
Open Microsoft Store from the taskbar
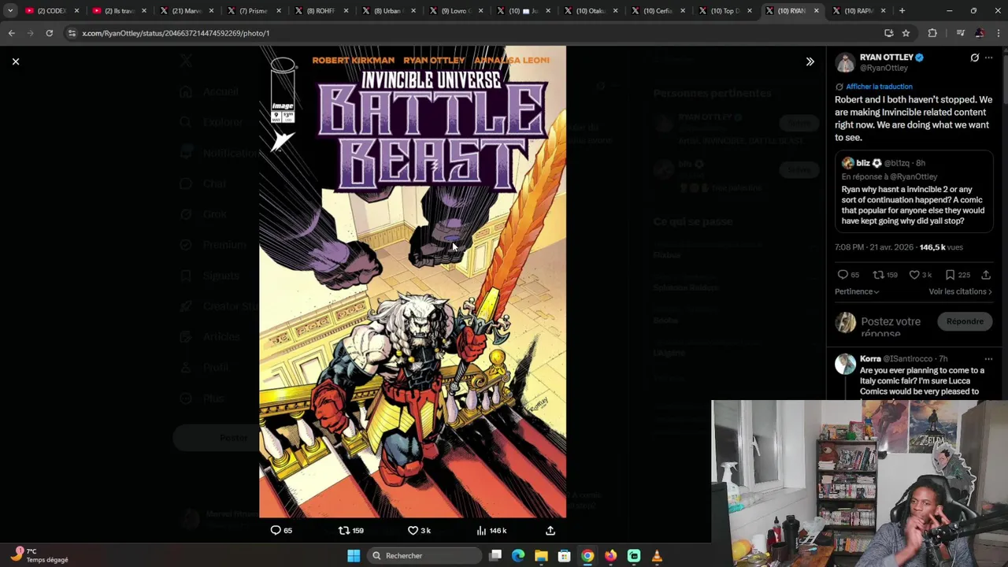tap(564, 556)
